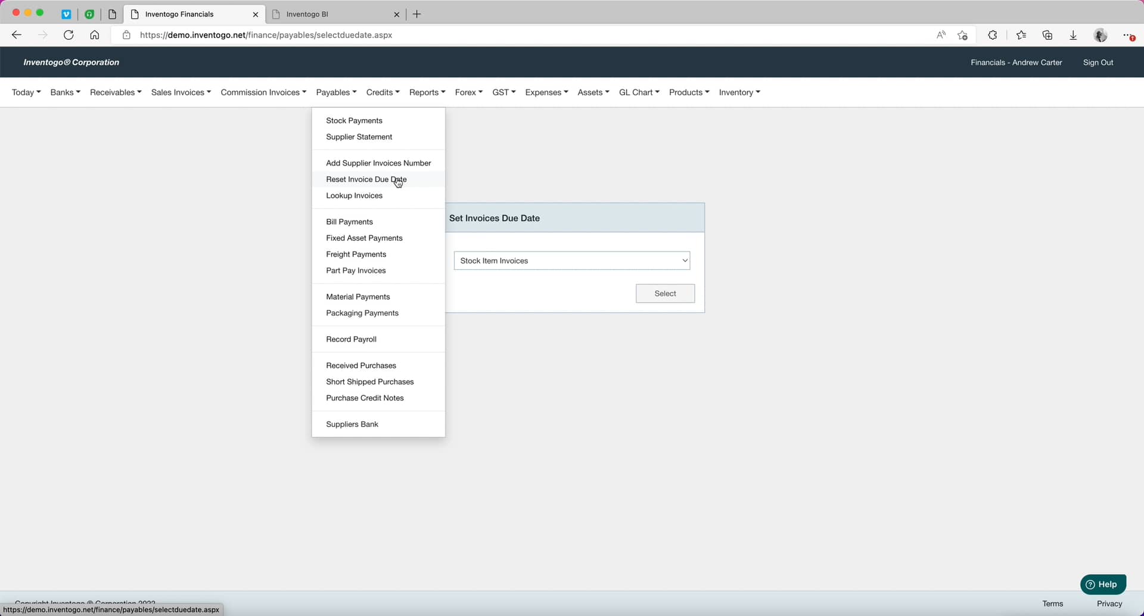Image resolution: width=1144 pixels, height=616 pixels.
Task: Click the browser Extensions icon
Action: (x=993, y=35)
